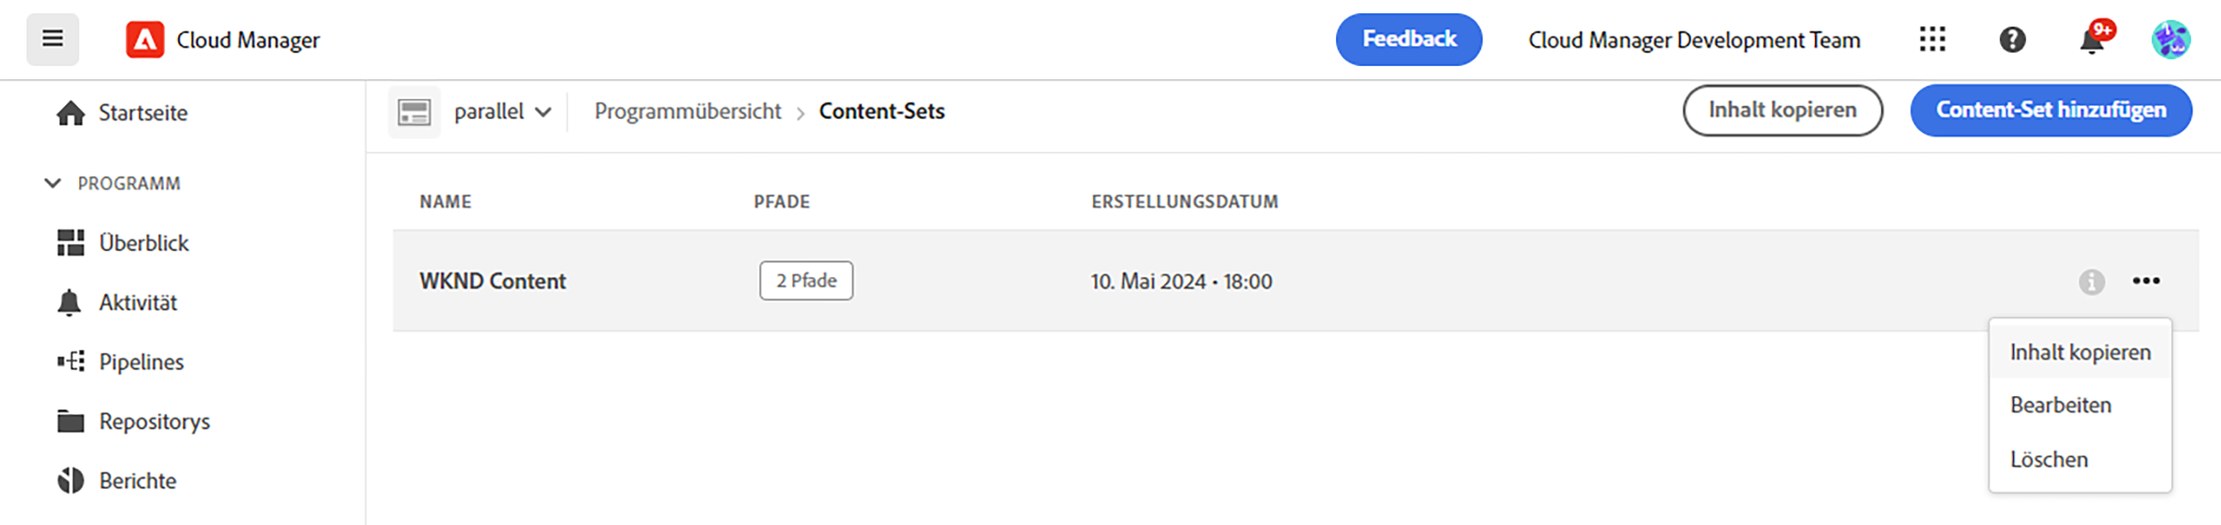Viewport: 2221px width, 525px height.
Task: Click the hamburger menu icon
Action: [x=53, y=39]
